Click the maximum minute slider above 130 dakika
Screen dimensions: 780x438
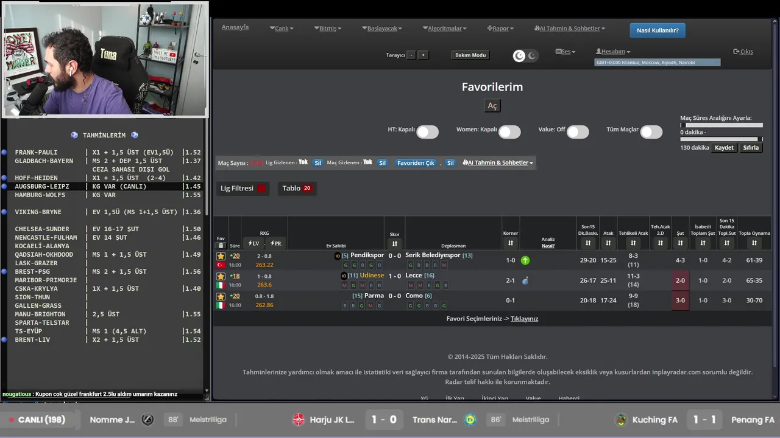721,139
